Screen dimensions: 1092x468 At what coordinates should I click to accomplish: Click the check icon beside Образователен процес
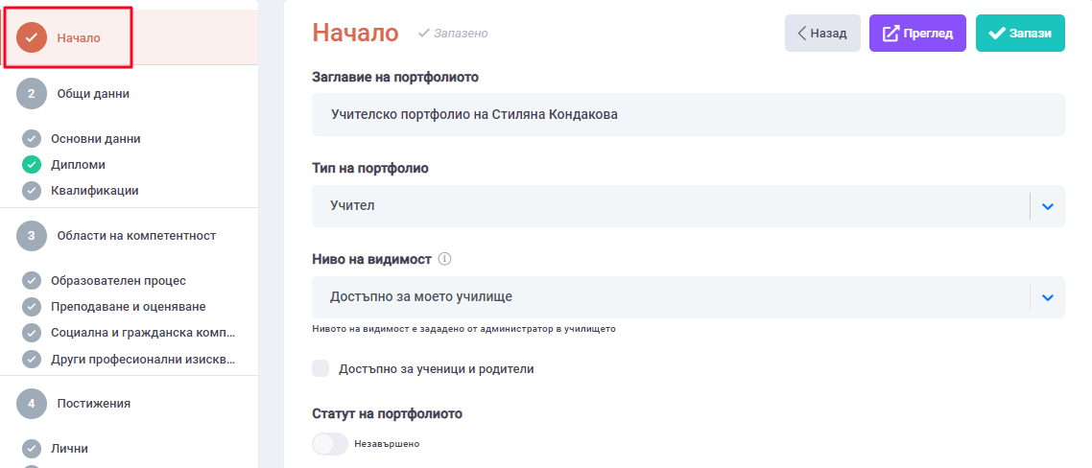(x=32, y=281)
